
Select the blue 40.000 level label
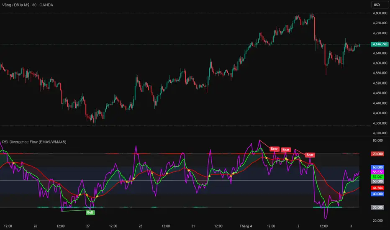point(377,194)
